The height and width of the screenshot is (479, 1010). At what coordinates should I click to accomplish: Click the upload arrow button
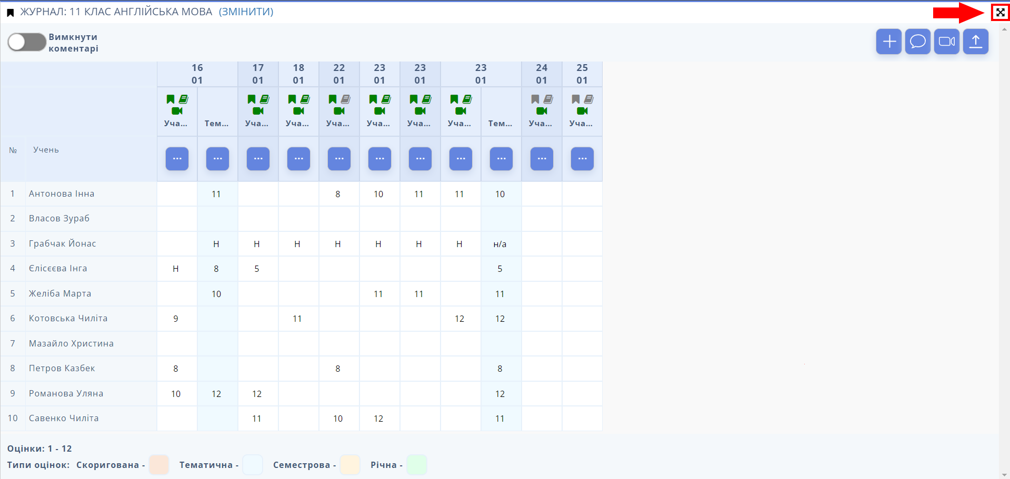pos(976,42)
